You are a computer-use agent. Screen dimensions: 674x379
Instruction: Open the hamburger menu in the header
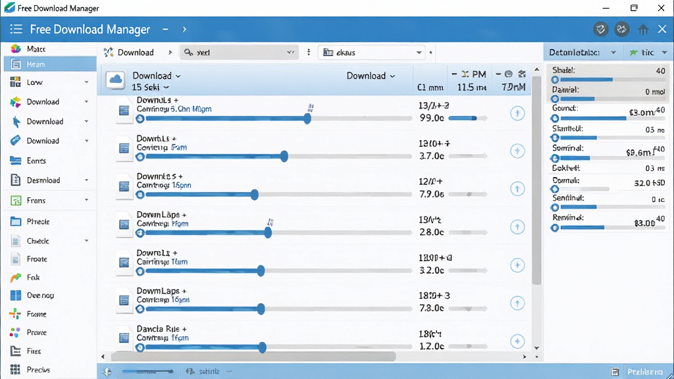(16, 29)
